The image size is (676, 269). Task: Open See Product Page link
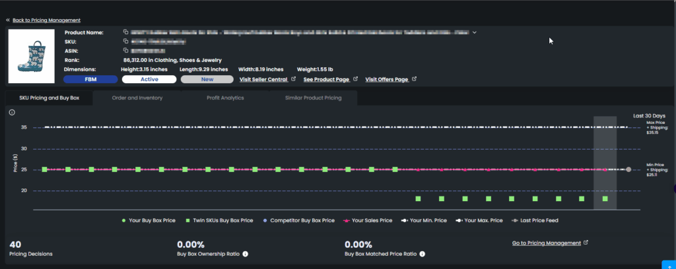point(327,80)
